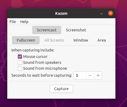This screenshot has width=127, height=107.
Task: Switch to Screencast mode
Action: pyautogui.click(x=47, y=30)
